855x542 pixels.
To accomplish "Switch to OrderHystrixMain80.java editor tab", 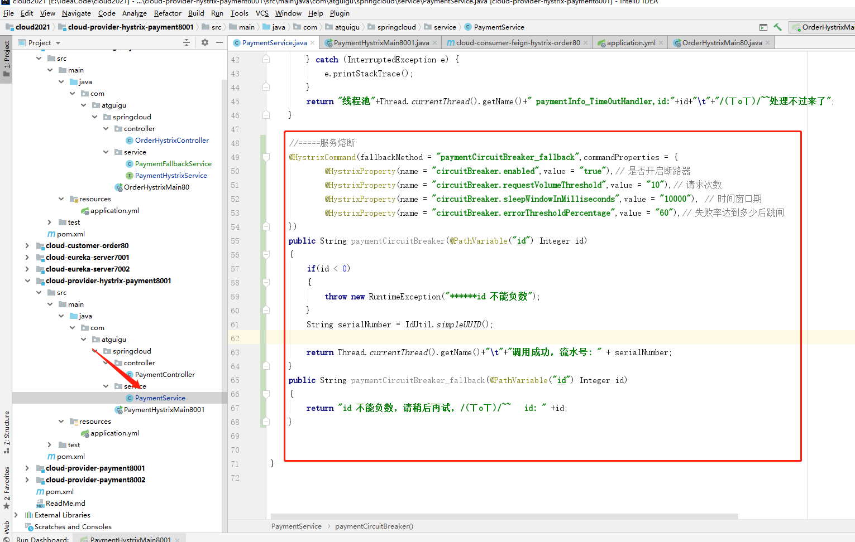I will (x=722, y=42).
